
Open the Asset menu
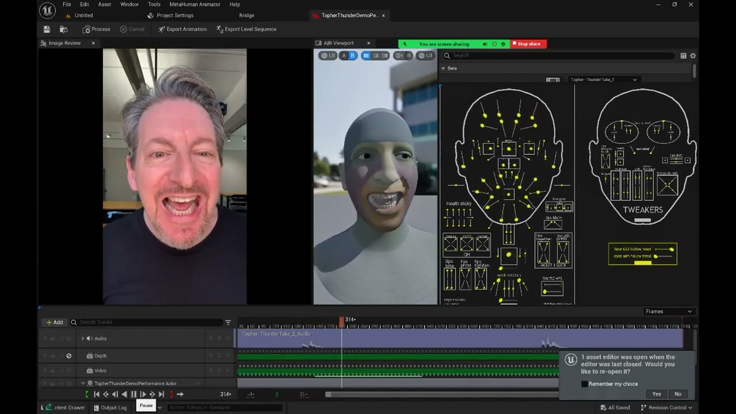click(105, 5)
